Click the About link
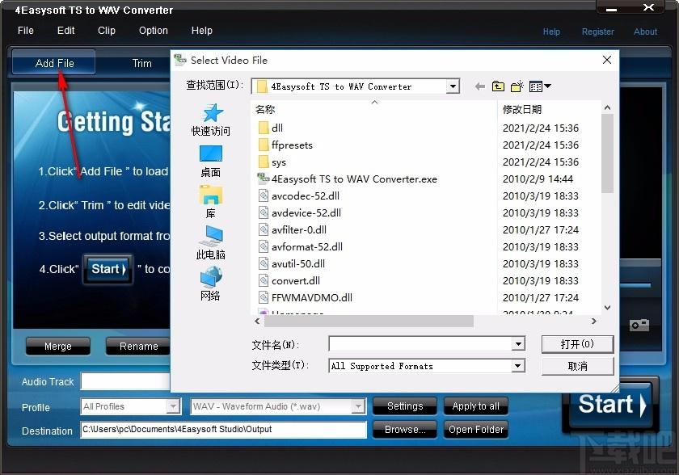This screenshot has width=679, height=475. click(645, 32)
